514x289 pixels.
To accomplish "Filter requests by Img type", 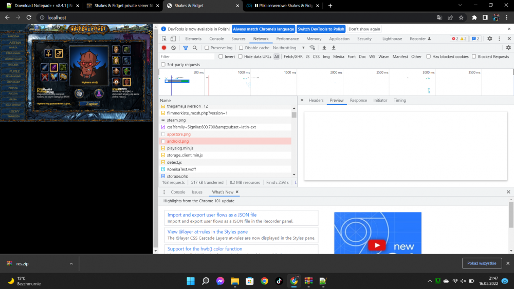I will [326, 56].
